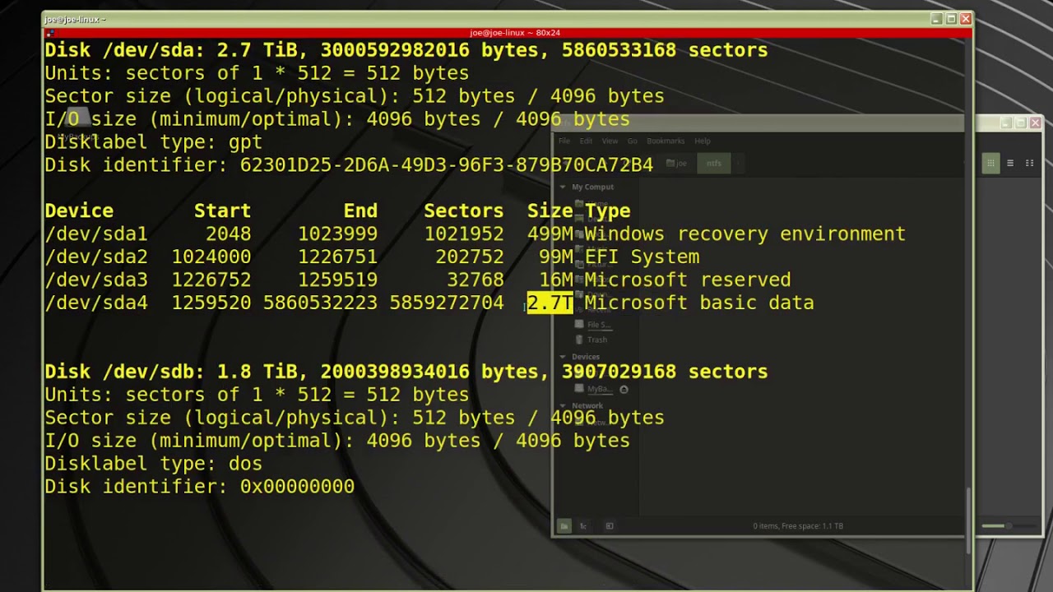The height and width of the screenshot is (592, 1053).
Task: Click the /dev/sda3 device entry
Action: point(96,280)
